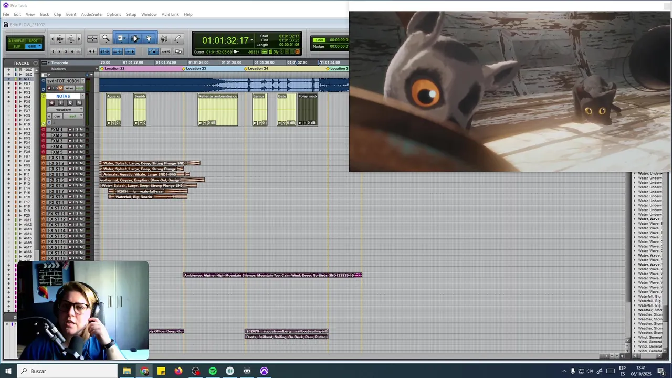
Task: Recall zoom preset 1
Action: pos(53,51)
